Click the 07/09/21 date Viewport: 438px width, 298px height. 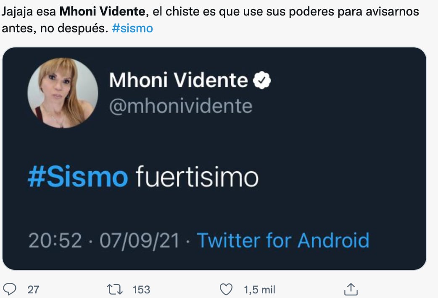click(139, 240)
